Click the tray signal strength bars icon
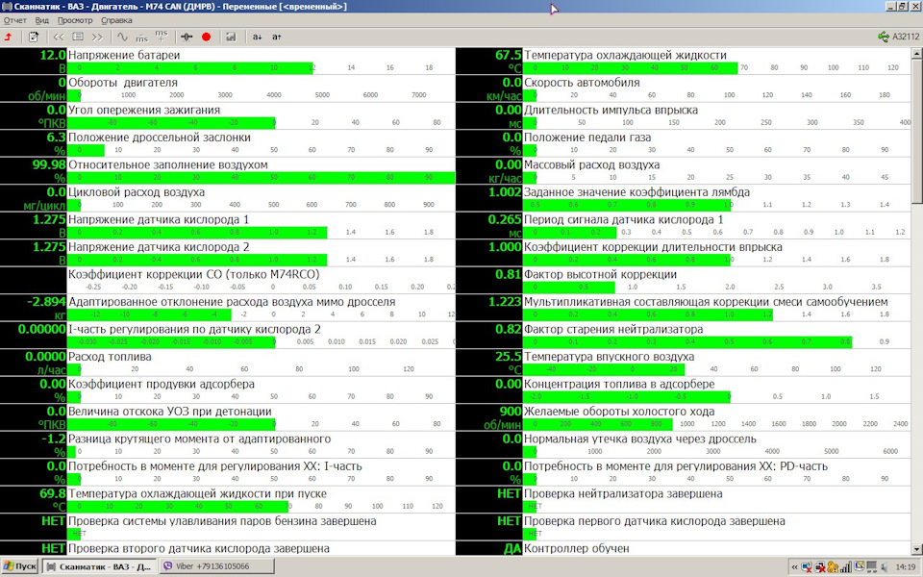This screenshot has width=923, height=577. click(846, 567)
